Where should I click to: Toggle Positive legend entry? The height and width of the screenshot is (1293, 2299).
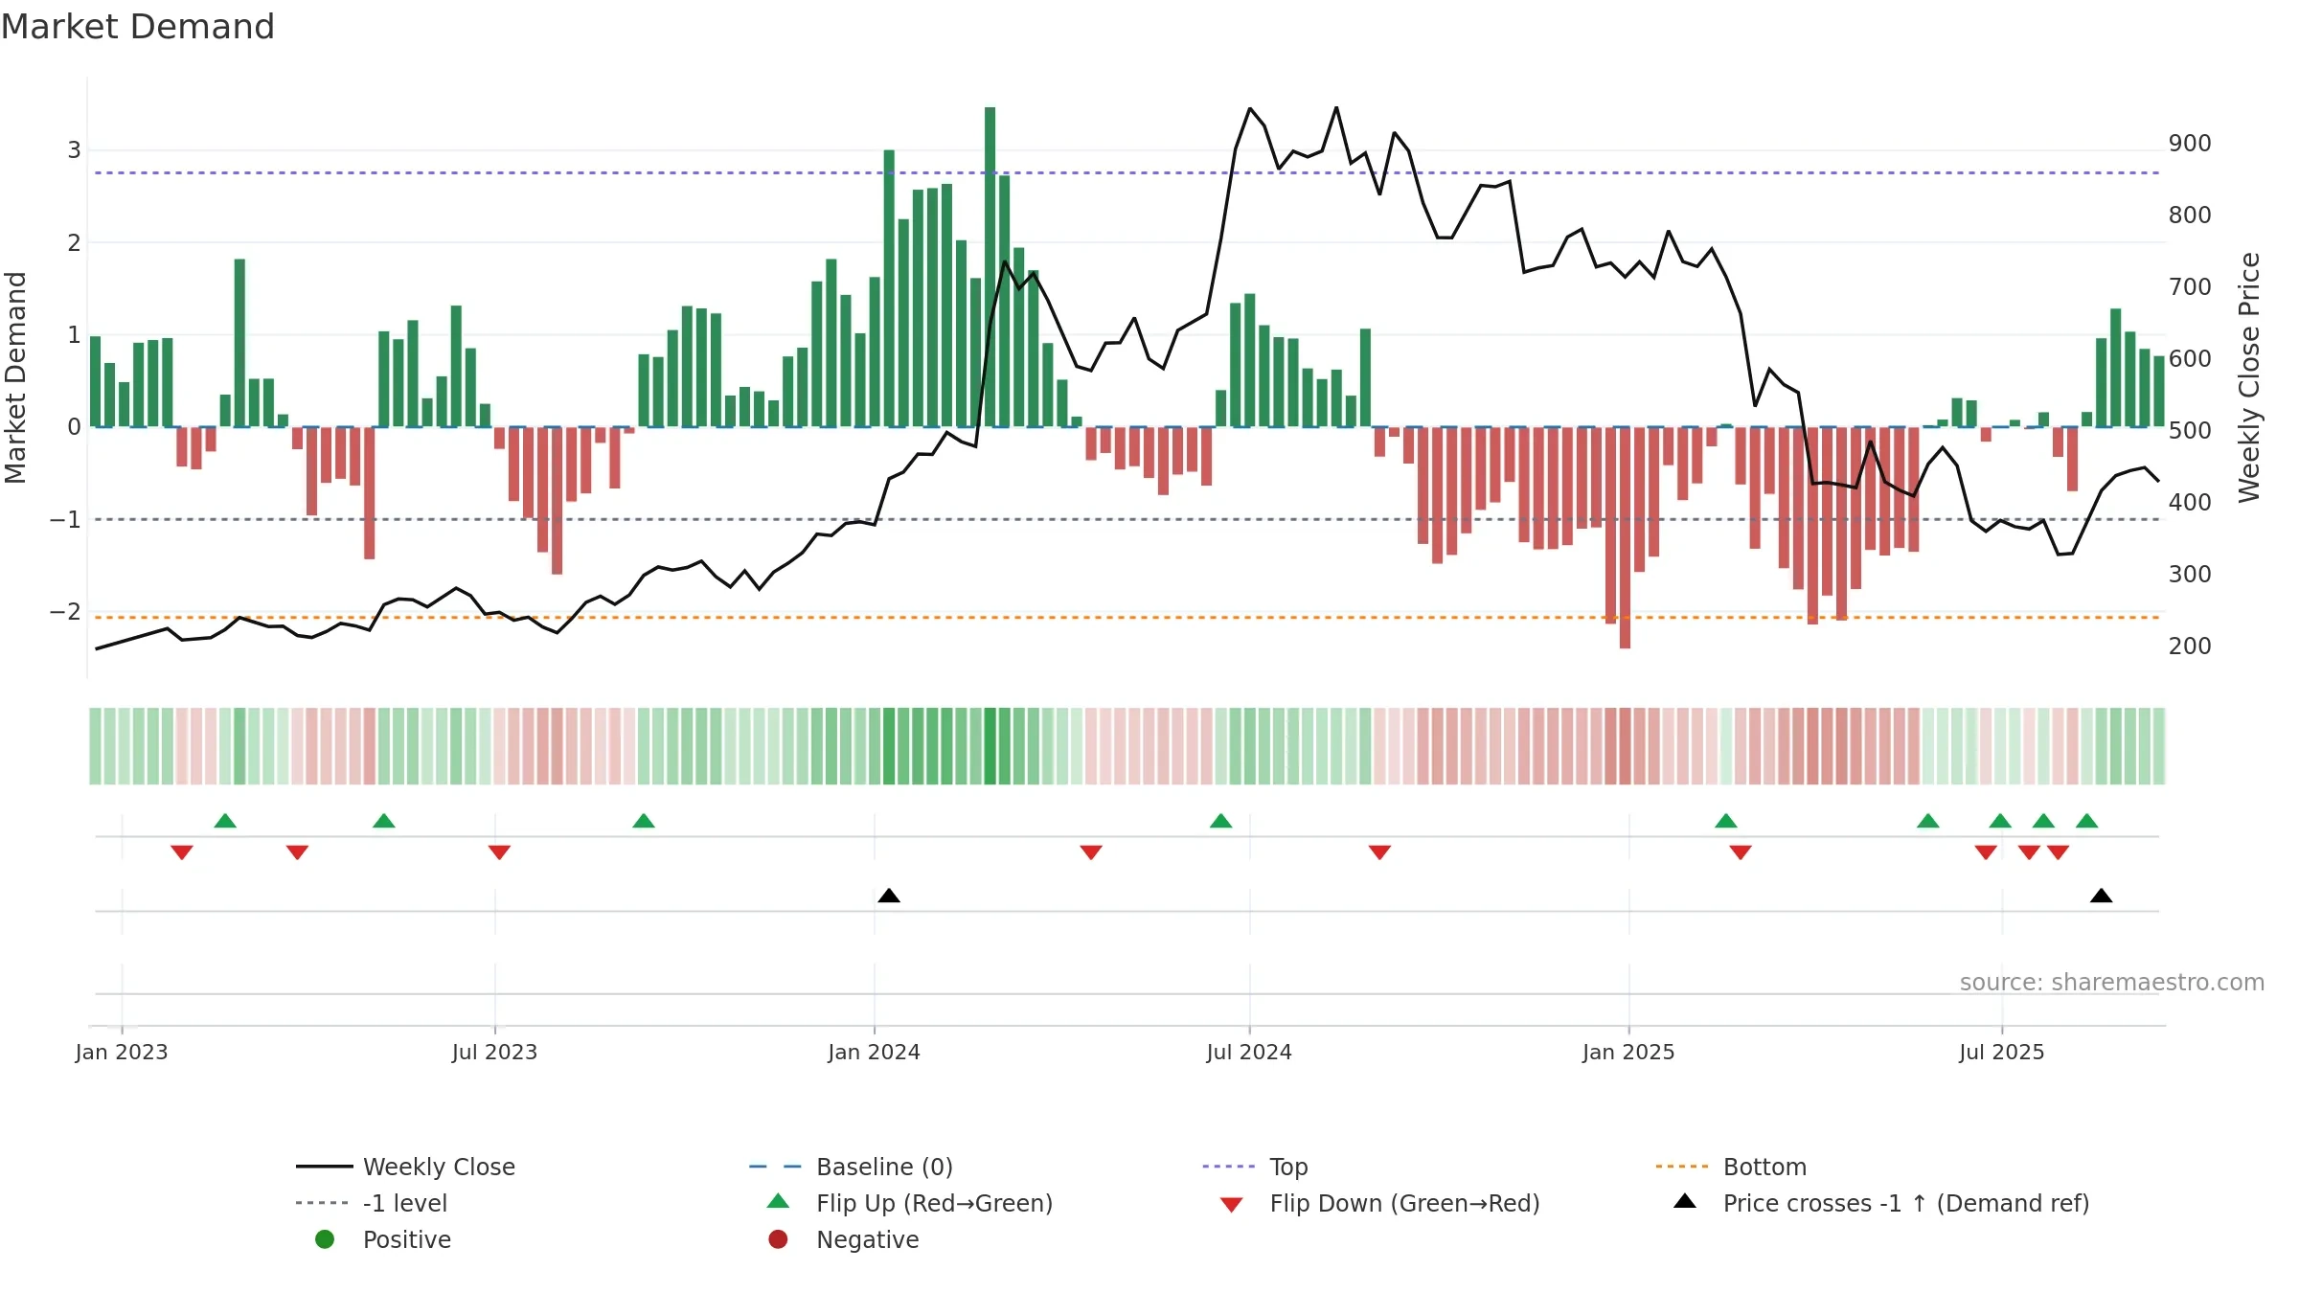[382, 1239]
